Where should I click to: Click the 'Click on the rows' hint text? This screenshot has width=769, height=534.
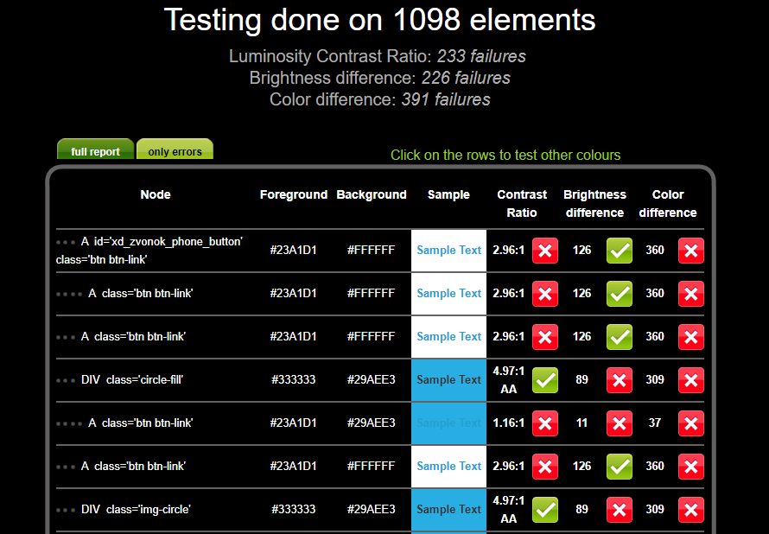[x=505, y=155]
